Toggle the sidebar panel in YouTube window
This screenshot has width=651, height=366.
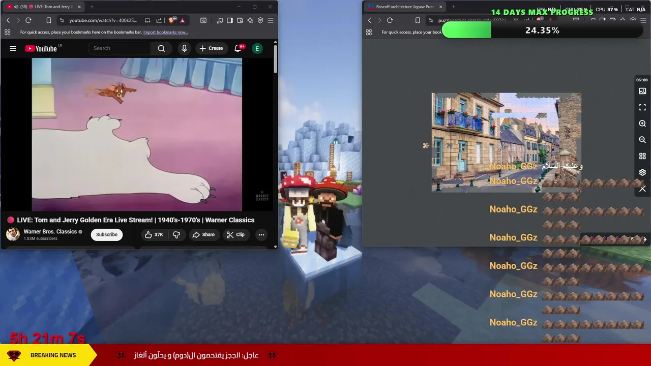click(230, 20)
